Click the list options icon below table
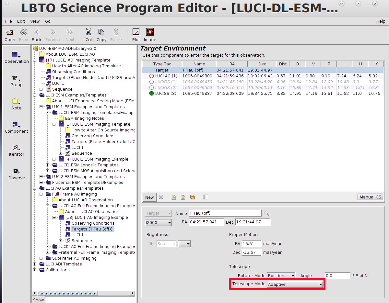 click(x=206, y=197)
